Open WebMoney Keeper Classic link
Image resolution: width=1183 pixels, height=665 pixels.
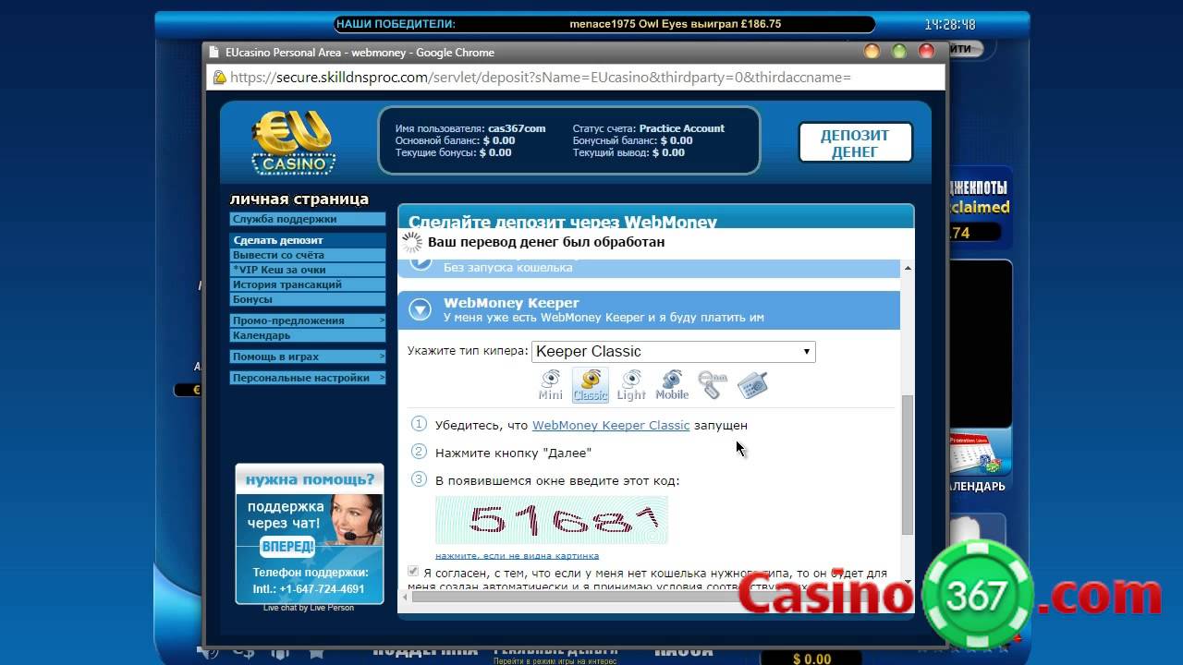pyautogui.click(x=611, y=425)
